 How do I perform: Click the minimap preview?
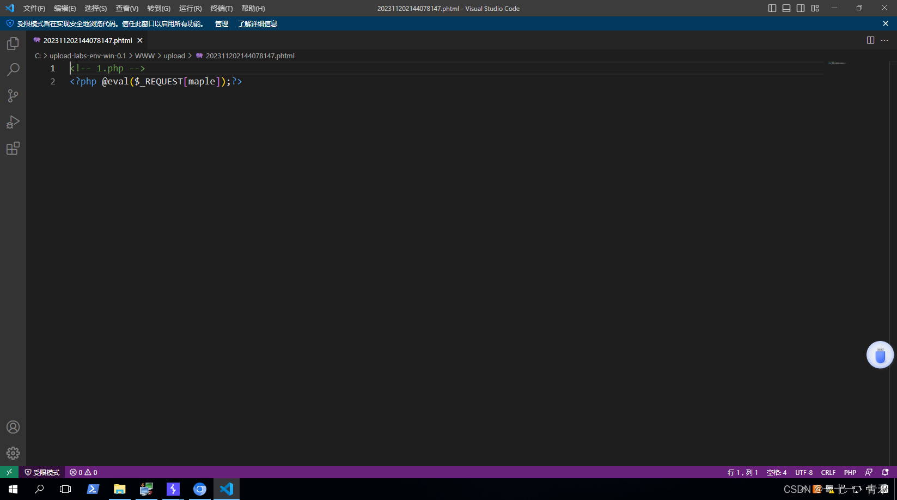point(837,63)
